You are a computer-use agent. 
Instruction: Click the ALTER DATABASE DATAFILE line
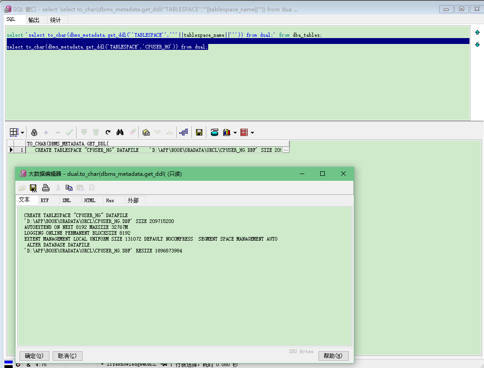(59, 245)
